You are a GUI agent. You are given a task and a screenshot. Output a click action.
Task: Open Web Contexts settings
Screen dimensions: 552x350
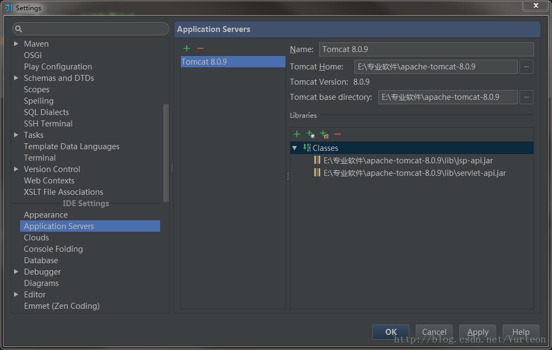coord(49,181)
